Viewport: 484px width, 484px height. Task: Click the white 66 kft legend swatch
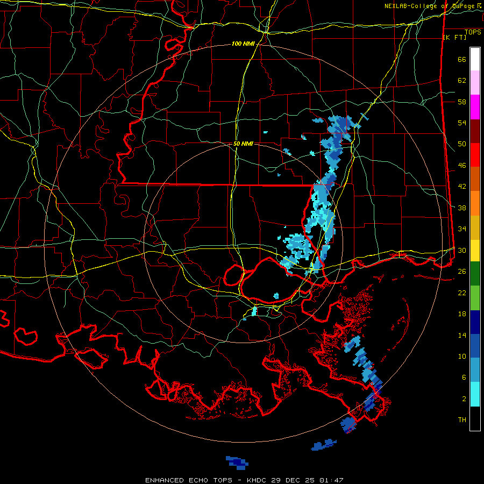475,59
